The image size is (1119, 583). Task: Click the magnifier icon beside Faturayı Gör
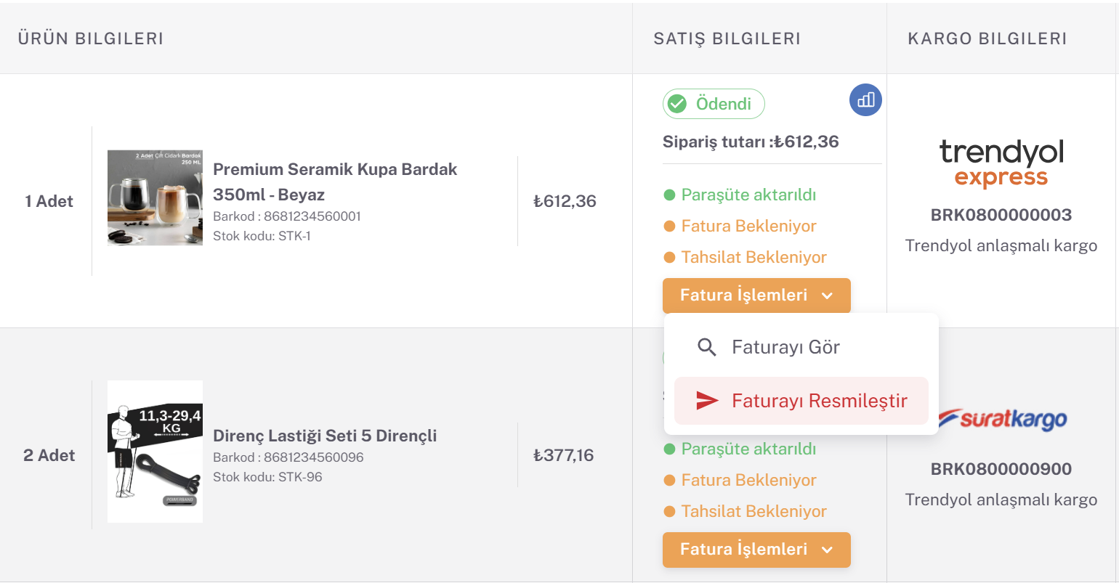(x=706, y=347)
